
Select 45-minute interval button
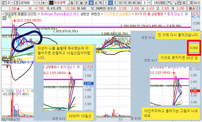pyautogui.click(x=134, y=3)
